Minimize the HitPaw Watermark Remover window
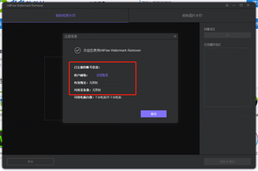 tap(234, 6)
